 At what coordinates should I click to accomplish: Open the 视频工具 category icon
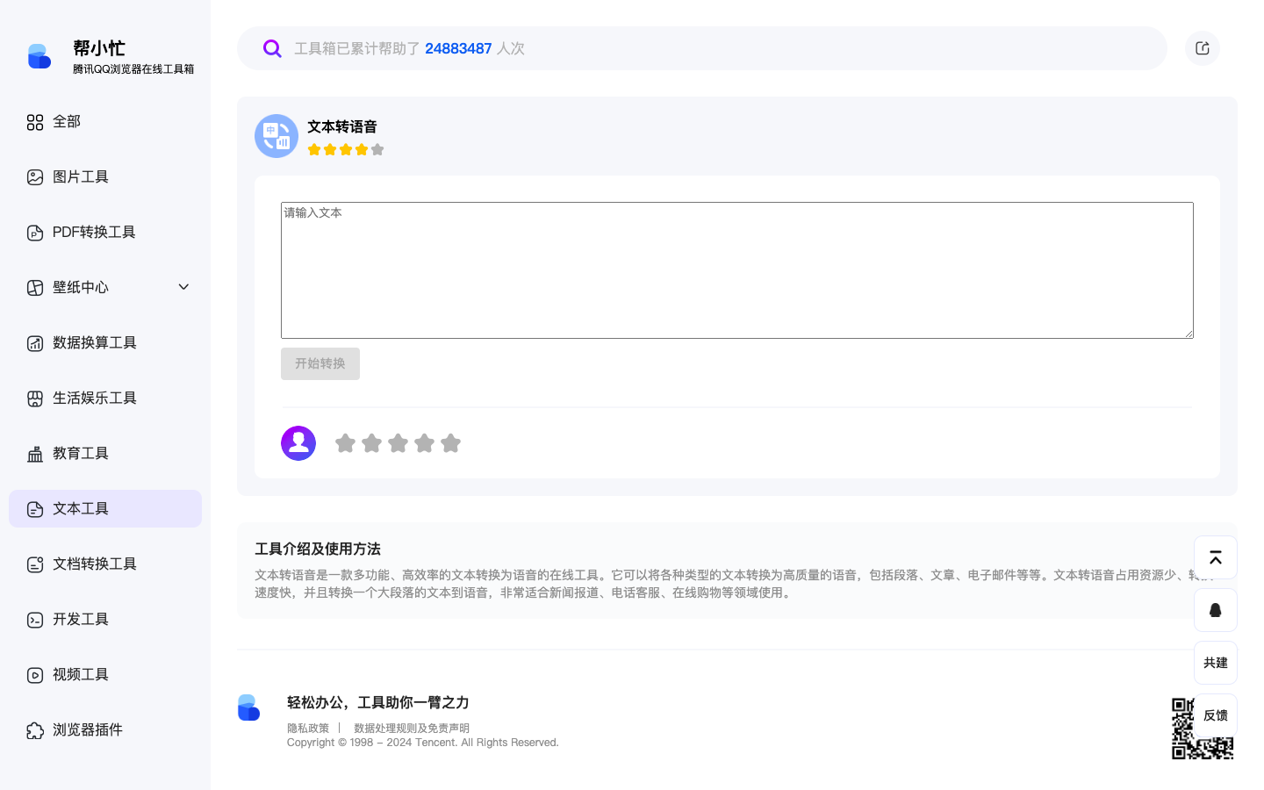(35, 674)
